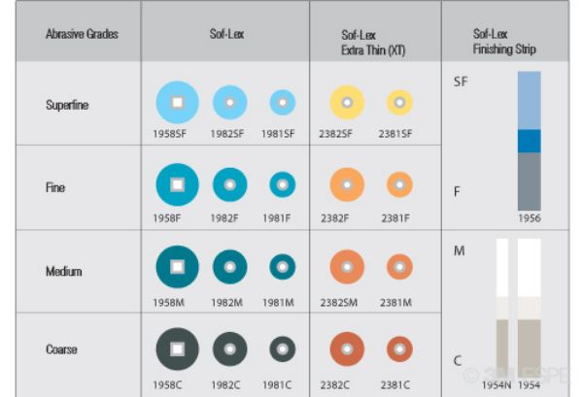This screenshot has width=583, height=397.
Task: Select the 1982SF light blue disc
Action: click(x=230, y=102)
